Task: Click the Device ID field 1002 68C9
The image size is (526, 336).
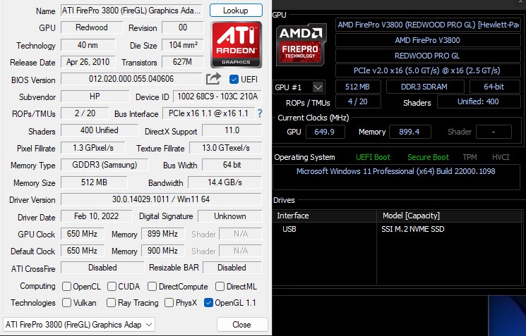Action: pyautogui.click(x=217, y=97)
